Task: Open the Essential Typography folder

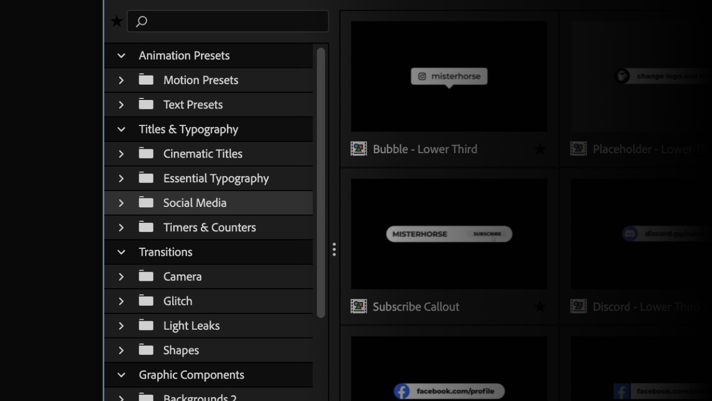Action: (216, 178)
